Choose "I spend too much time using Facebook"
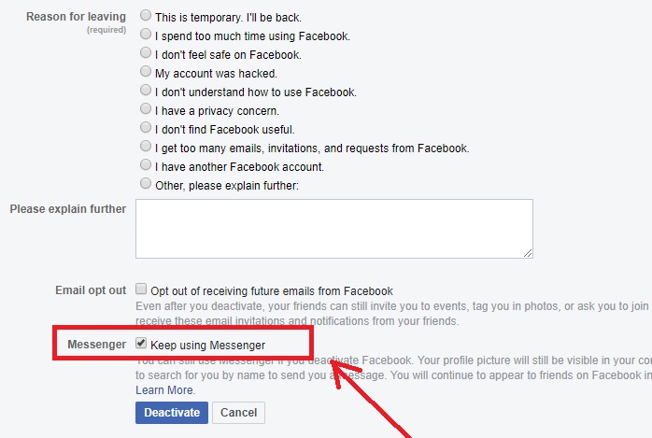This screenshot has height=438, width=652. click(x=146, y=35)
